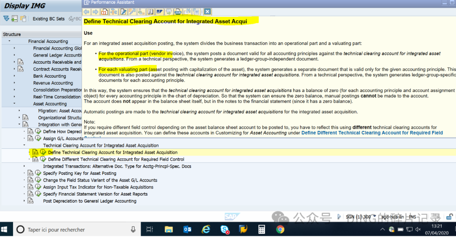The height and width of the screenshot is (237, 456).
Task: Print the help document
Action: coord(178,12)
